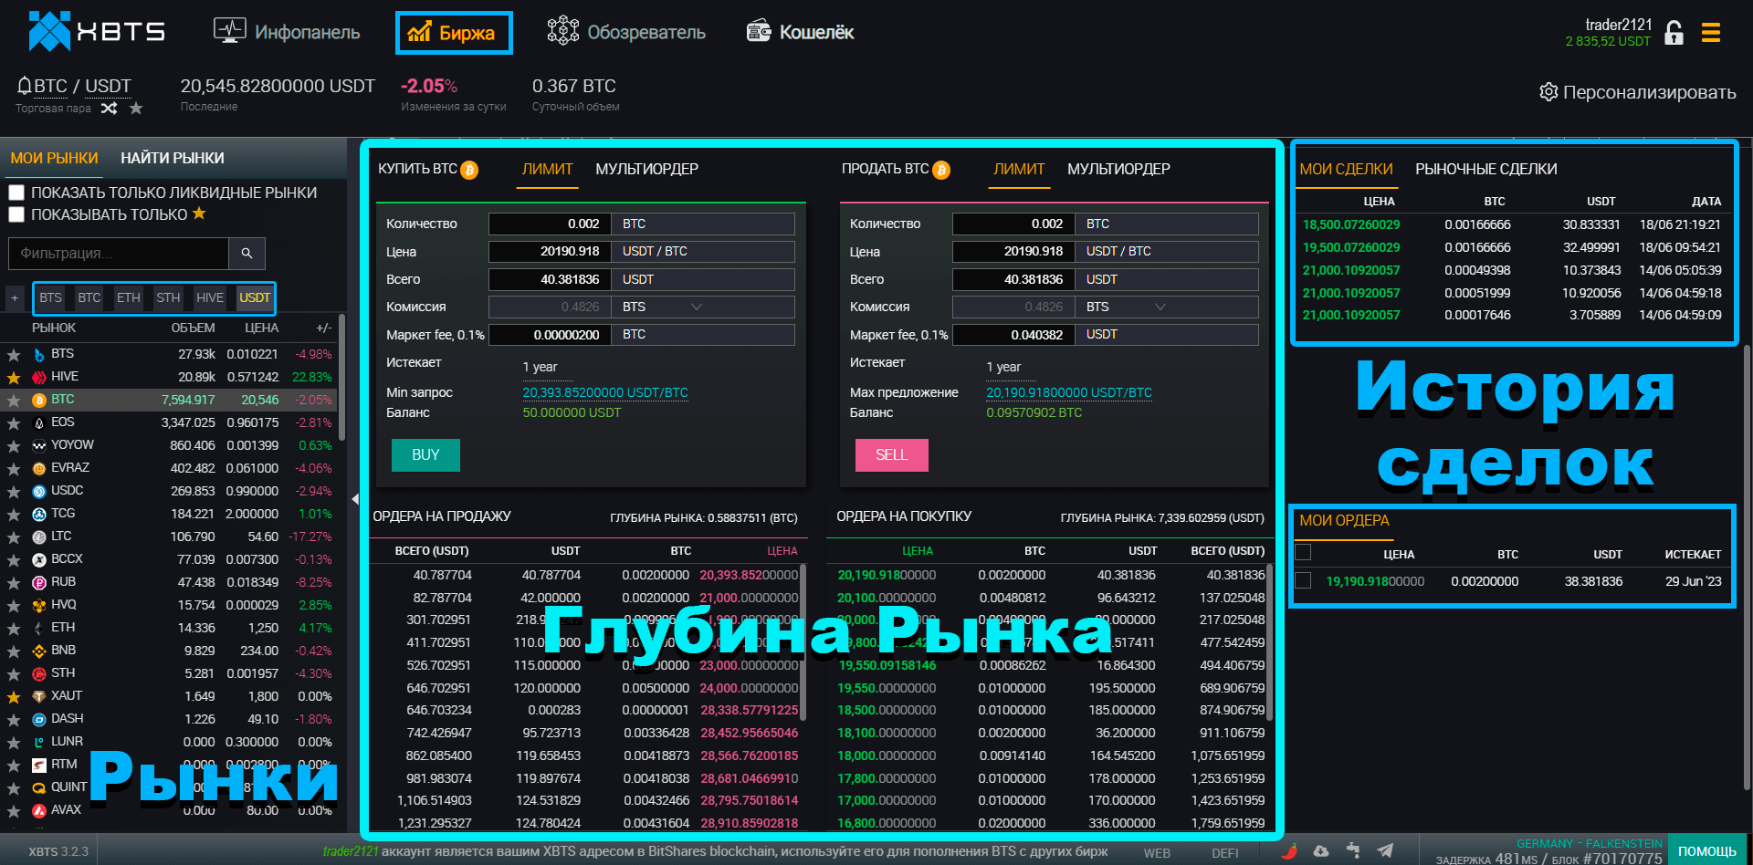Star the BTC/USDT pair as favorite
Image resolution: width=1753 pixels, height=865 pixels.
point(135,108)
